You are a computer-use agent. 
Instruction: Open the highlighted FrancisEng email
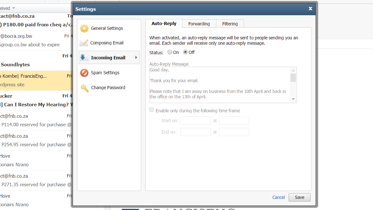point(36,80)
